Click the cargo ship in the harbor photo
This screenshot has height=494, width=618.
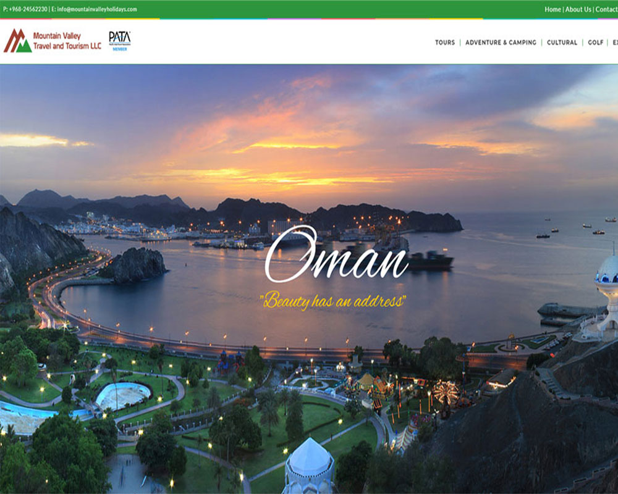[x=430, y=261]
